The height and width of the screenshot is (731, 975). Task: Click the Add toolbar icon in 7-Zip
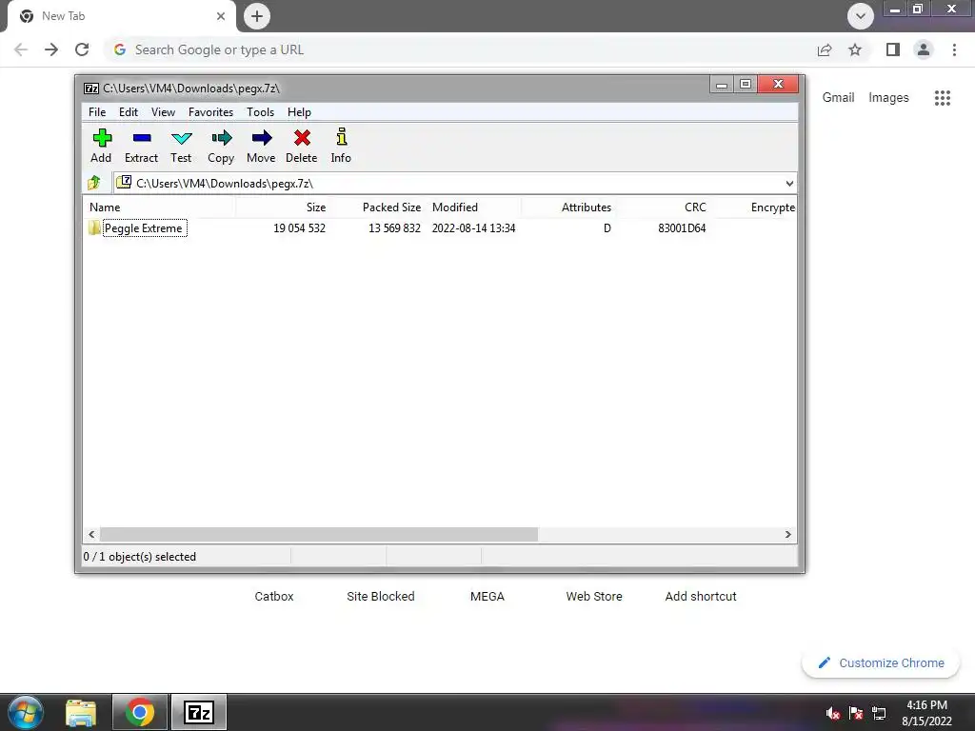(101, 146)
